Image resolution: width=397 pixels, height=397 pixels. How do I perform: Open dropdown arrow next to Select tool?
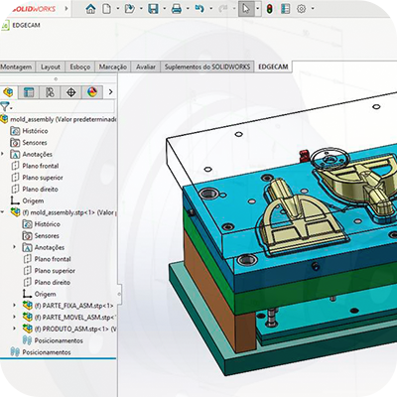[258, 9]
